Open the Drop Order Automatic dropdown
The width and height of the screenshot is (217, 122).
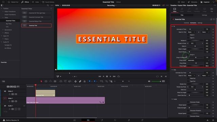coord(199,60)
